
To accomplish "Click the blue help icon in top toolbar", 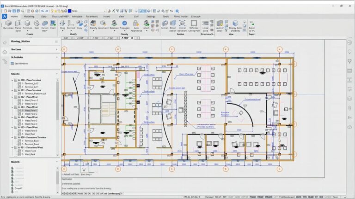I will (x=177, y=11).
